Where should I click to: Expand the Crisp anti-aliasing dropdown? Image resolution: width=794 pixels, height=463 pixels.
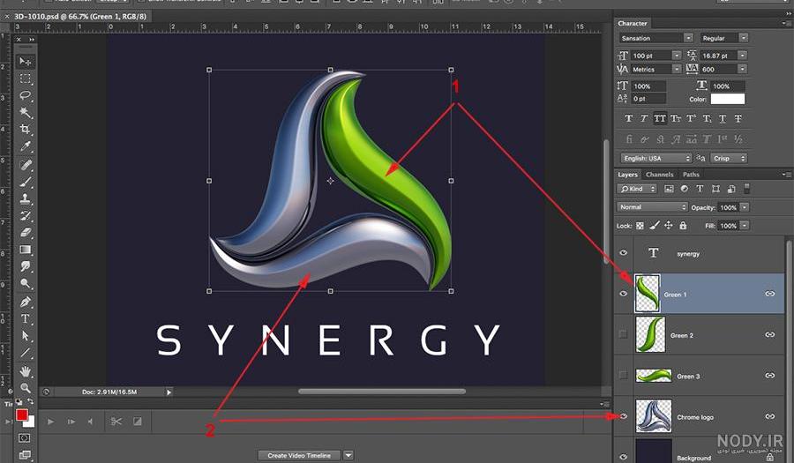pyautogui.click(x=728, y=159)
